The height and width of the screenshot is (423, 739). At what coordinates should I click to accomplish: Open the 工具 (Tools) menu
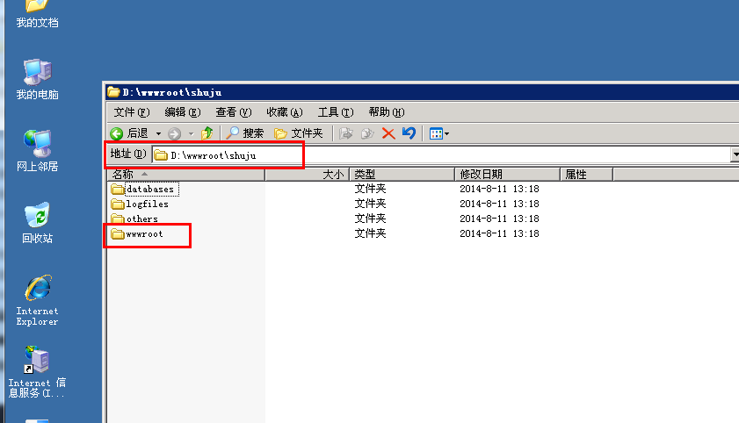(x=335, y=112)
